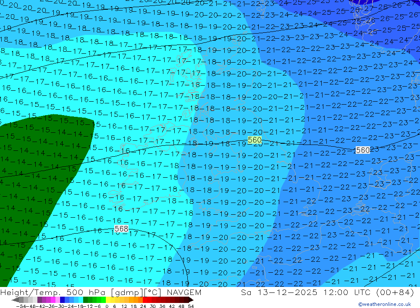The height and width of the screenshot is (308, 420).
Task: Click the date Sa 13-12-2025 text
Action: click(276, 292)
